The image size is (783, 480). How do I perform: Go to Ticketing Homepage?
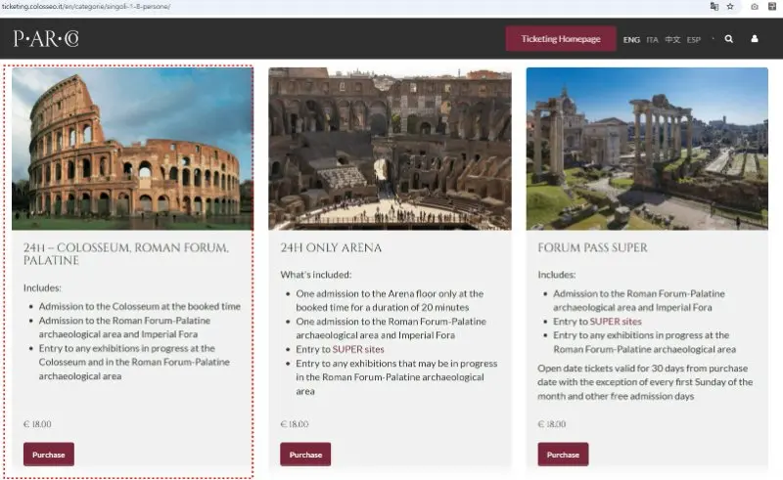tap(561, 39)
